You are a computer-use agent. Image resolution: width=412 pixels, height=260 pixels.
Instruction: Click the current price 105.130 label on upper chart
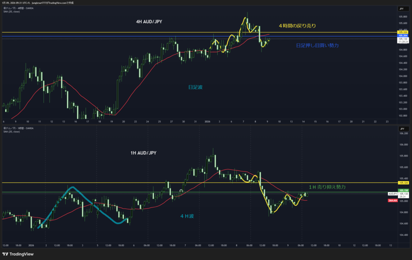[403, 39]
